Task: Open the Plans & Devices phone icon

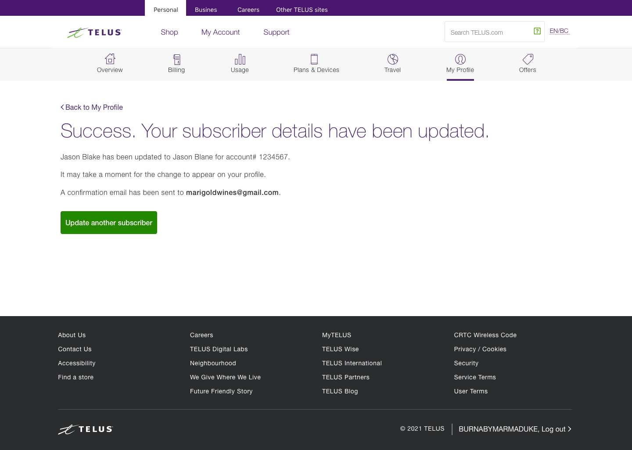Action: (314, 59)
